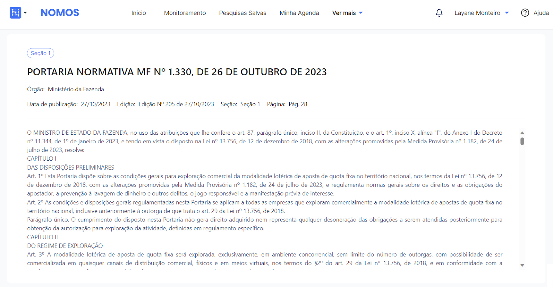Click the heading CAPÍTULO I

(x=42, y=159)
